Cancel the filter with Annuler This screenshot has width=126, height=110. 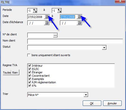[112, 103]
